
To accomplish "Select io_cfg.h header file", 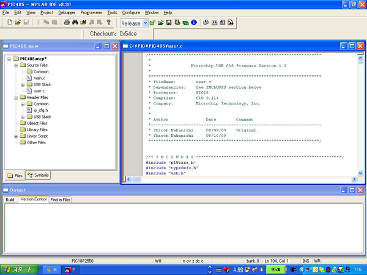I will (41, 111).
